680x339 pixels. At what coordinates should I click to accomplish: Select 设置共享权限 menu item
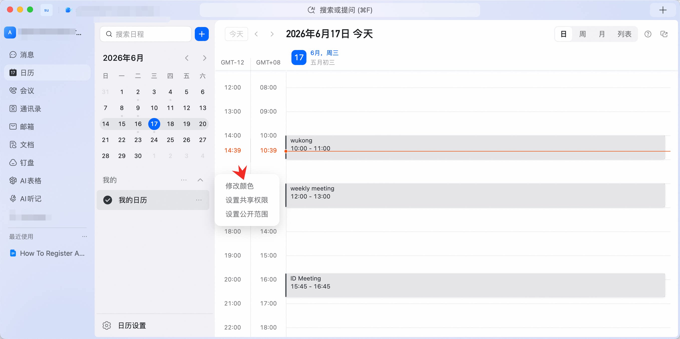pos(247,200)
